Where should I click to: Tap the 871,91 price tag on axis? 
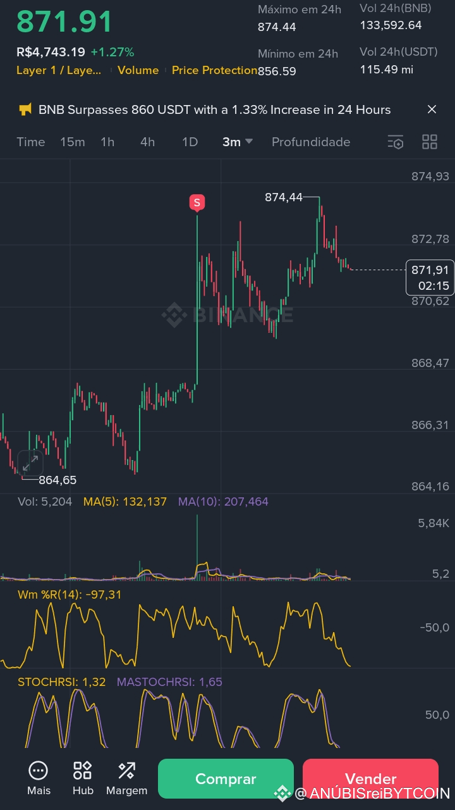(x=430, y=277)
